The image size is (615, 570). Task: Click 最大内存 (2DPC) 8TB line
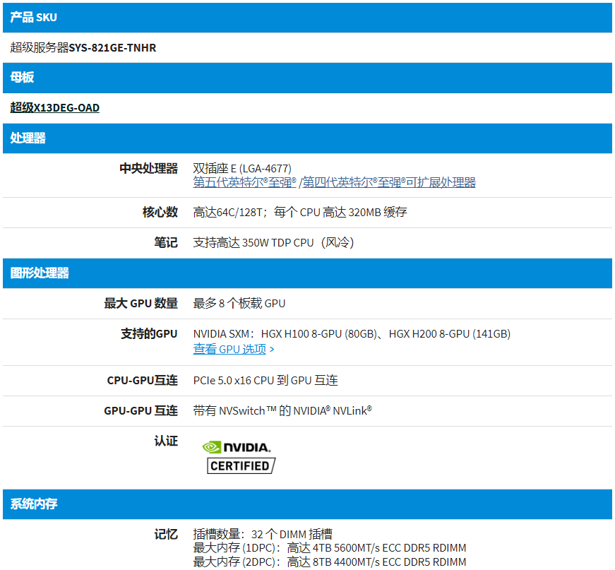pos(330,562)
